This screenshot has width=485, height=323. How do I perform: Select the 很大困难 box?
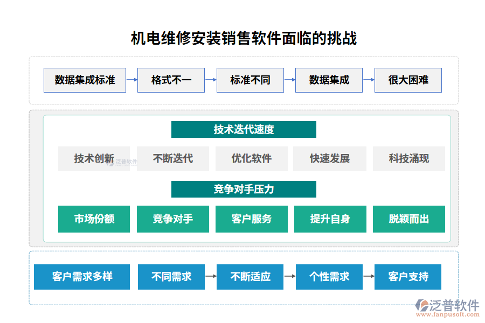point(408,80)
